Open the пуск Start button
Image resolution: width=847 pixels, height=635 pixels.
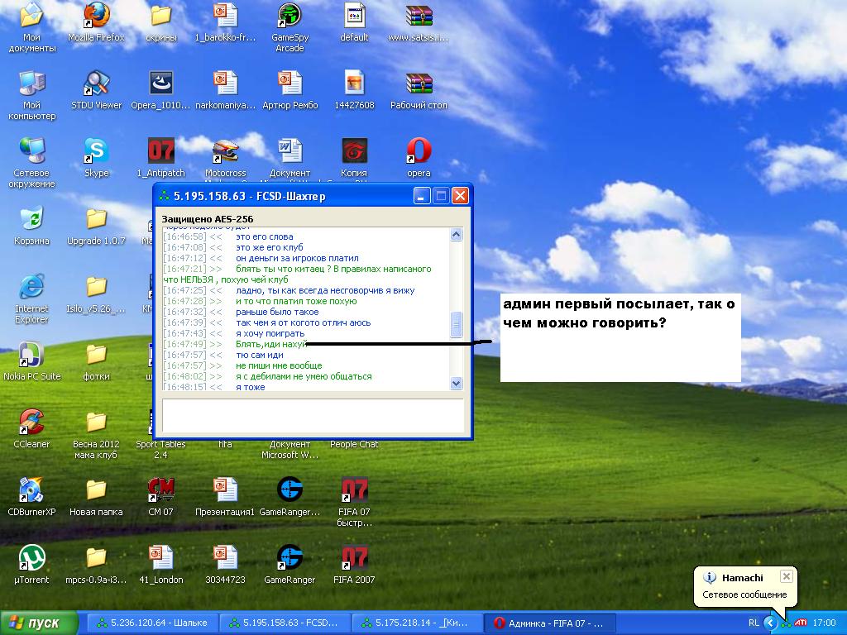point(39,623)
